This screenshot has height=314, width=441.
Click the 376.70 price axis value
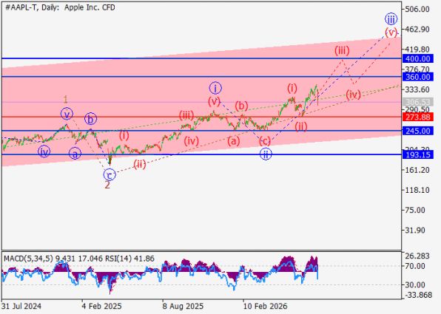[x=417, y=69]
